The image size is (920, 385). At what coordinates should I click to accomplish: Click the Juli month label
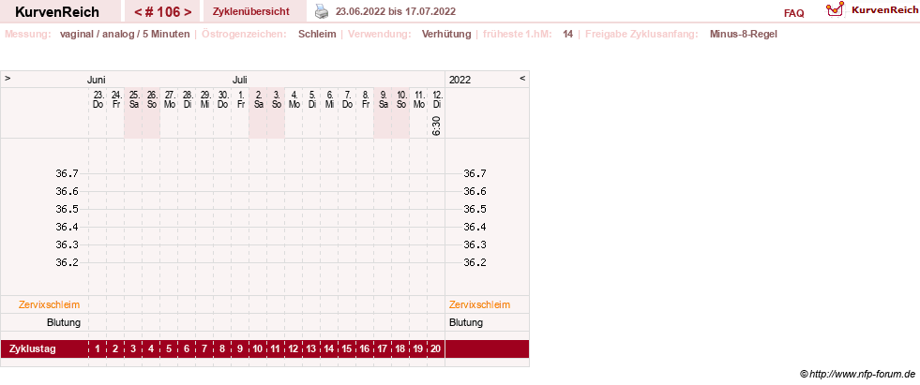[x=240, y=80]
